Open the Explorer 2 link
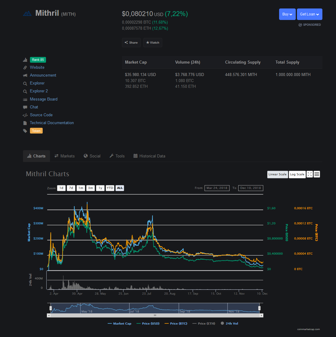The width and height of the screenshot is (336, 337). coord(39,91)
